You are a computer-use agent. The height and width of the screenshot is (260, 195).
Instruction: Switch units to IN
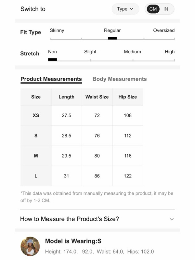(x=166, y=9)
